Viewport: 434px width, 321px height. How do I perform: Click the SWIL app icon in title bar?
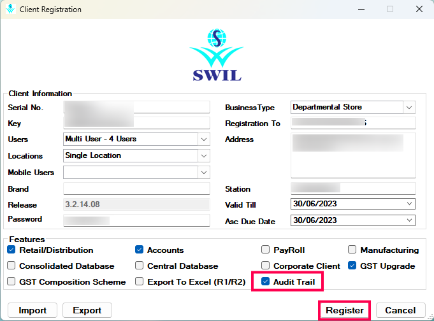tap(11, 9)
